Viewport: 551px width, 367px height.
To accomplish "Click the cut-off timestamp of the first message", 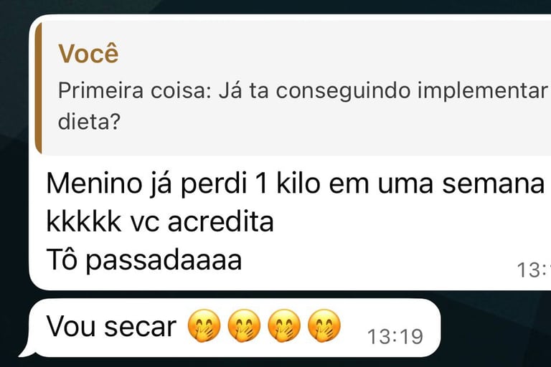I will (534, 270).
